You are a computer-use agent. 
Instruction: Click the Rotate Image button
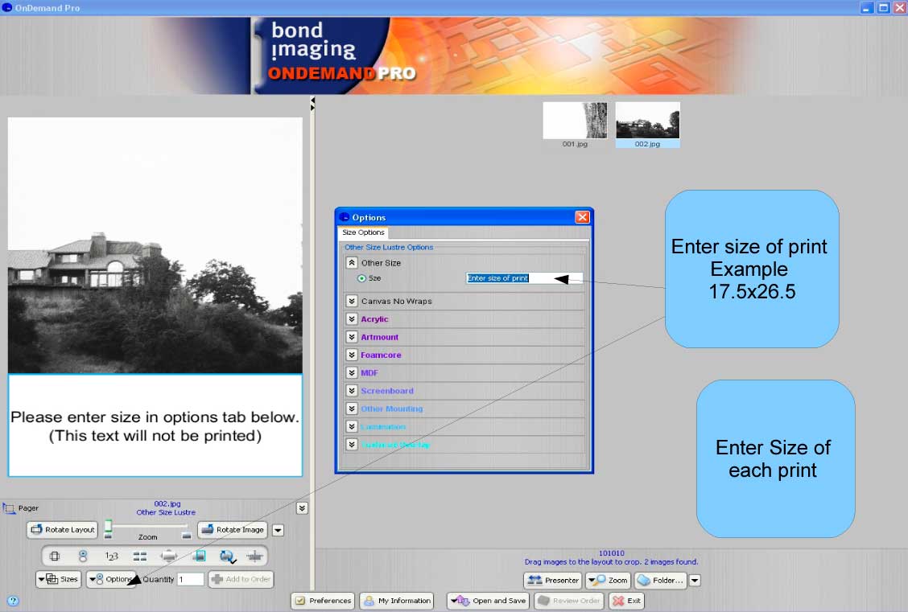pyautogui.click(x=233, y=530)
